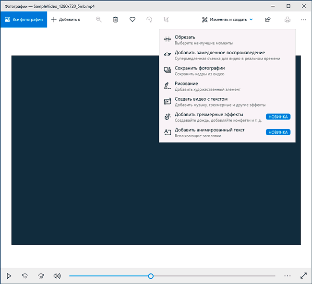Click the print icon in toolbar
Image resolution: width=312 pixels, height=284 pixels.
coord(288,20)
